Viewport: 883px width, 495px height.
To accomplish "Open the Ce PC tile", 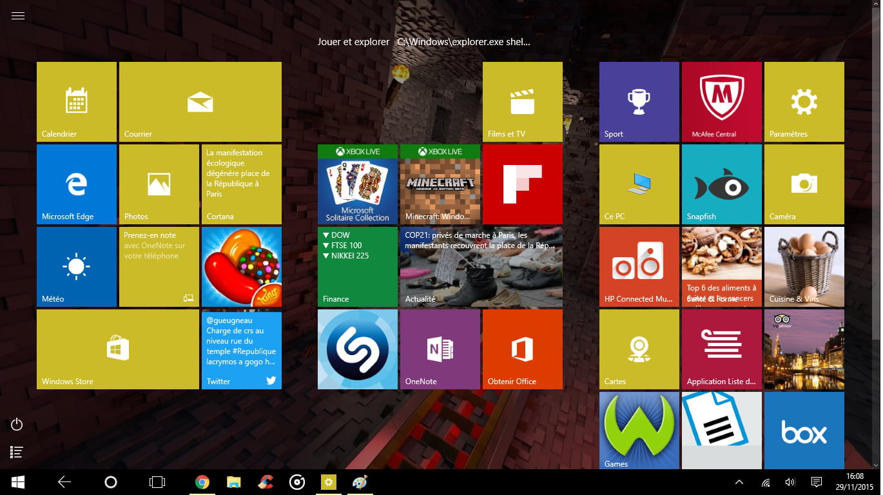I will pos(639,184).
